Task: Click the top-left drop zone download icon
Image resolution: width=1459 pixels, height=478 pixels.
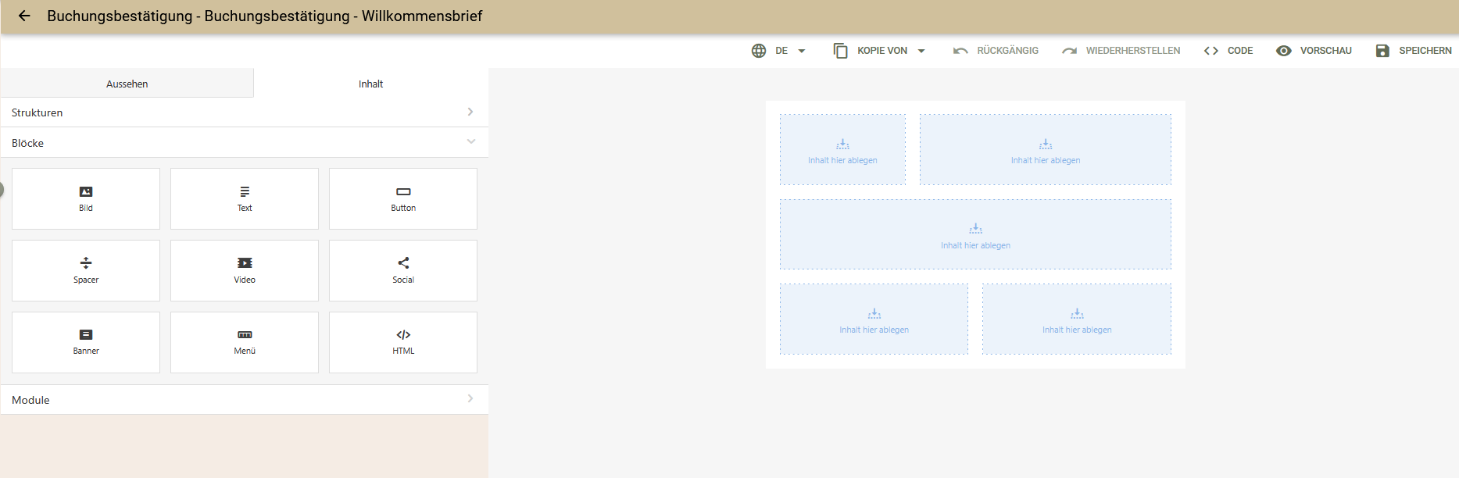Action: [842, 144]
